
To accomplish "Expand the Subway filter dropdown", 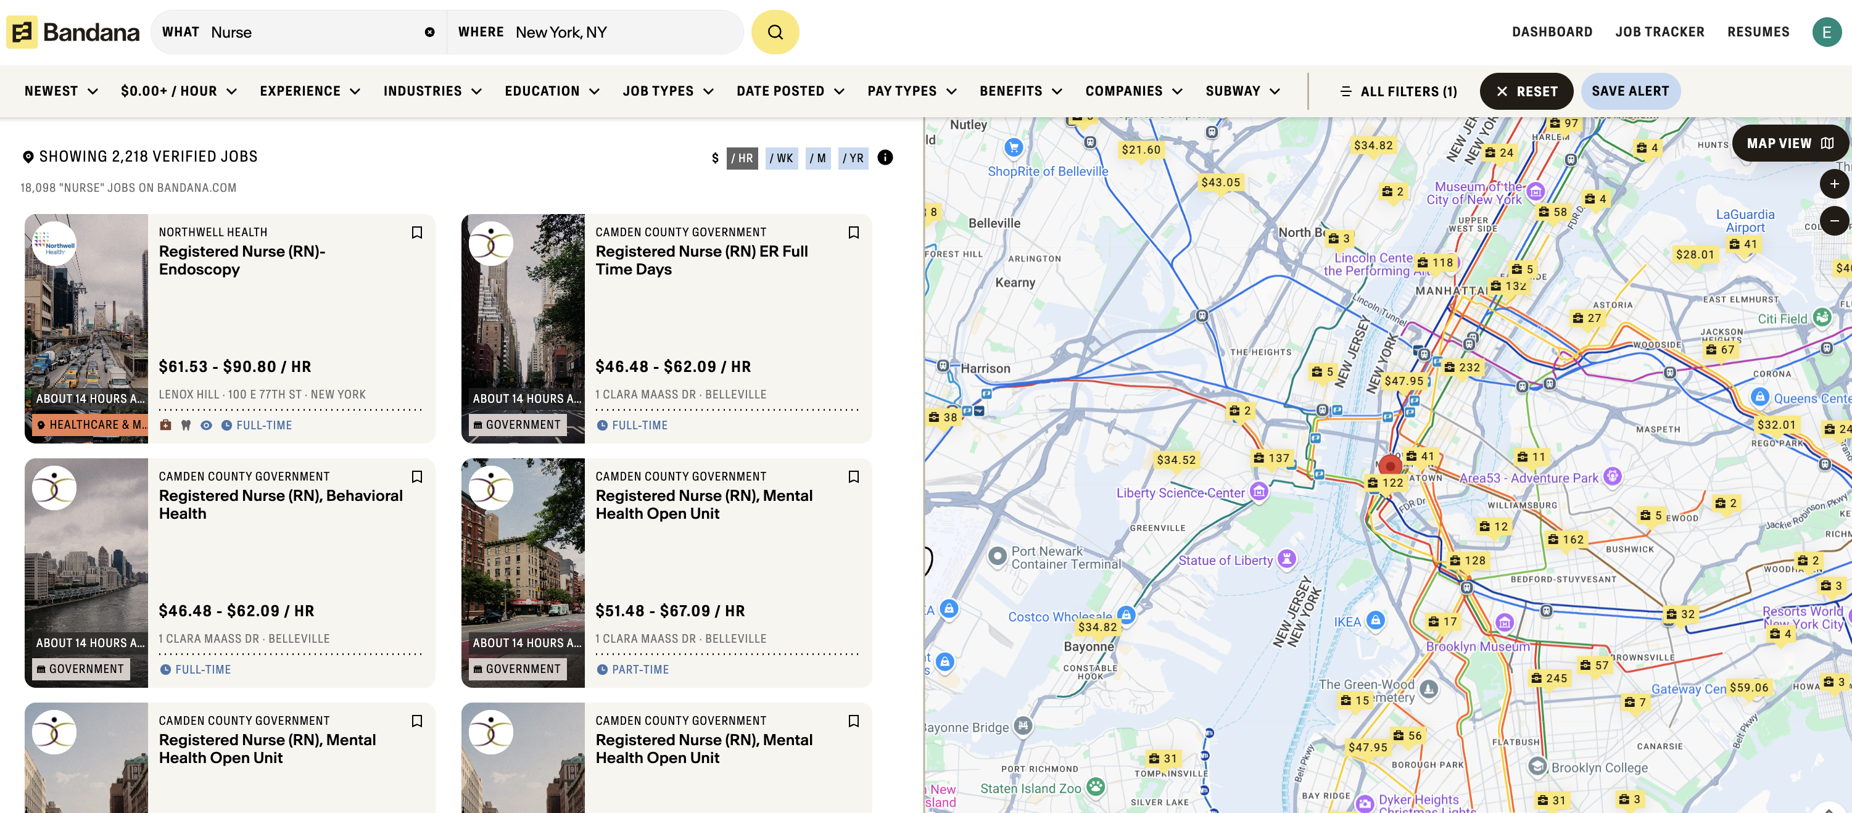I will click(x=1242, y=91).
